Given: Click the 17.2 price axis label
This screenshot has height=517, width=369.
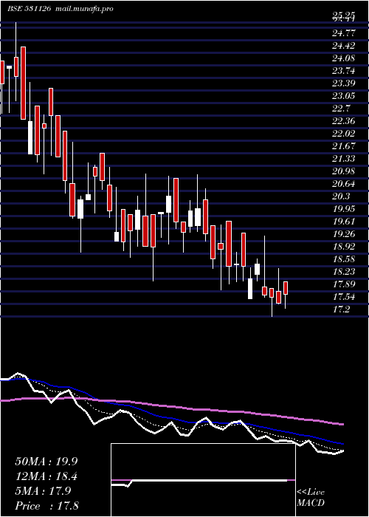Looking at the screenshot, I should tap(341, 309).
